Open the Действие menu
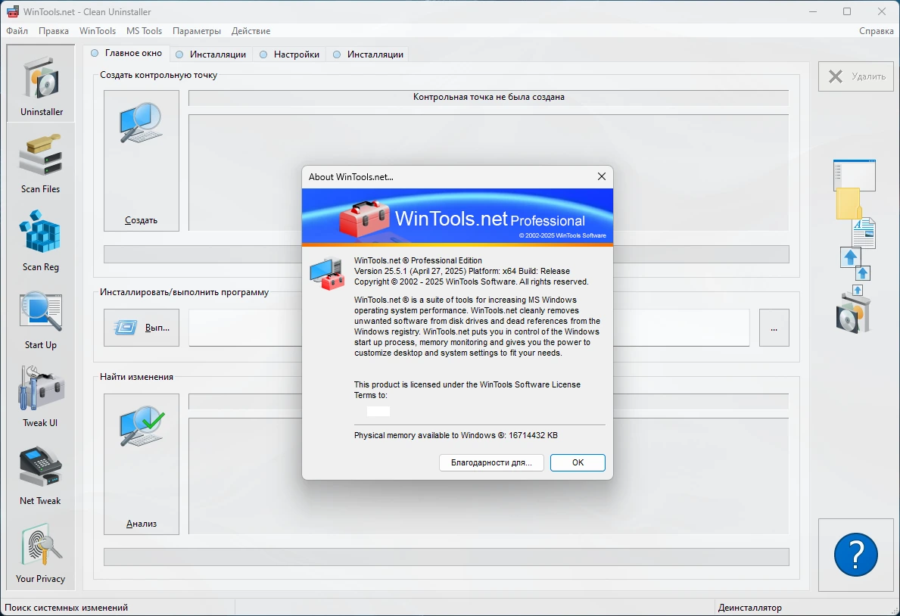Screen dimensions: 900x616 click(251, 31)
